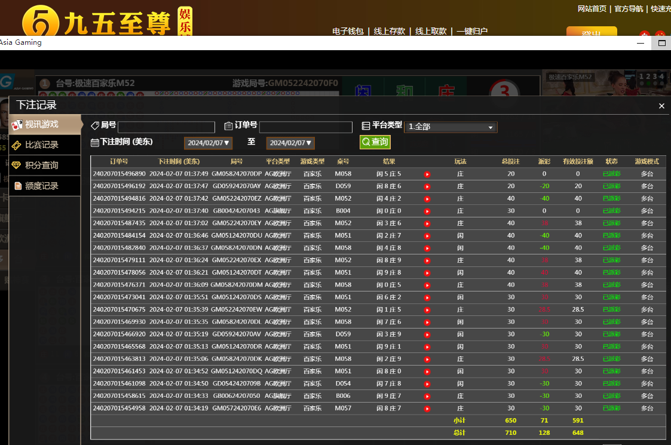Select the 视讯游戏 sidebar tab
Screen dimensions: 671x445
(42, 124)
